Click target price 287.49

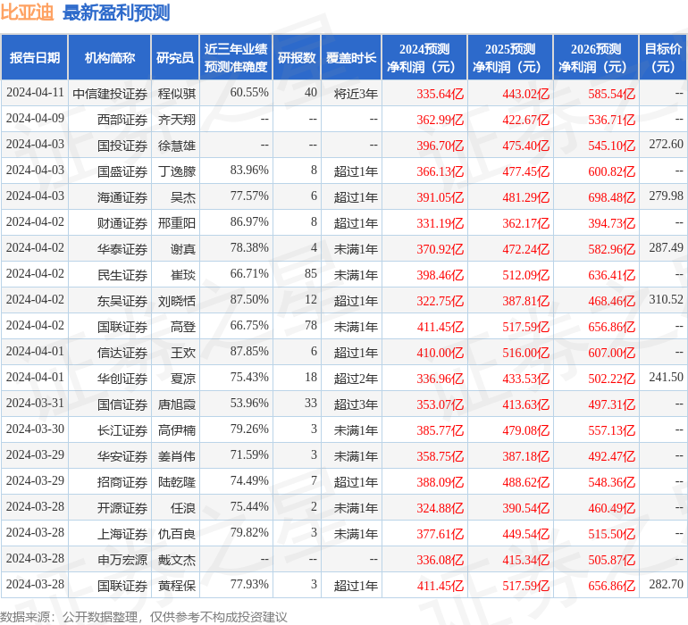tap(666, 247)
